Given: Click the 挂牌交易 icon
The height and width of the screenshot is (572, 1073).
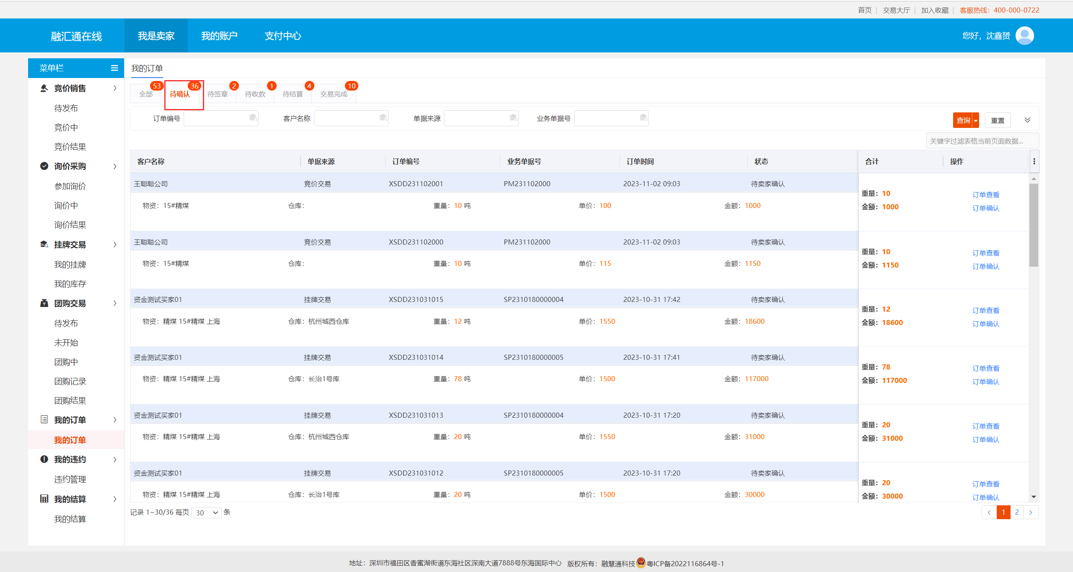Looking at the screenshot, I should [x=44, y=244].
